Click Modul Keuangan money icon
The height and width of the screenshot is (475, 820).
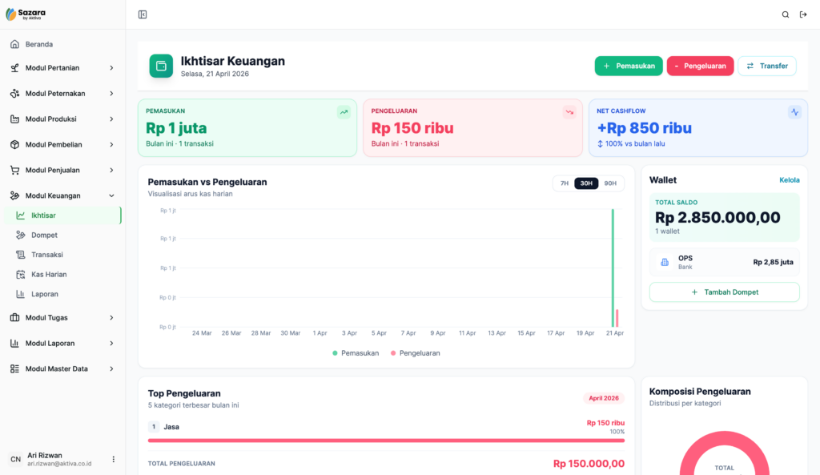pos(14,195)
